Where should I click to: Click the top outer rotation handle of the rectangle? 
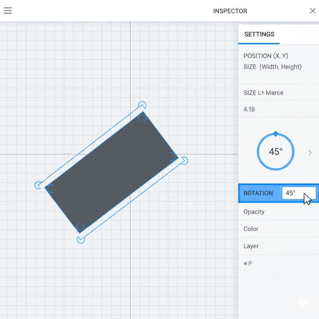point(142,104)
